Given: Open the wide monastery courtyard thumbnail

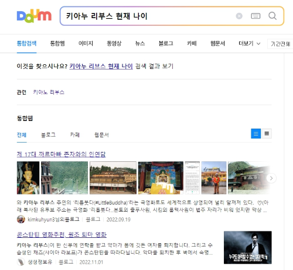Looking at the screenshot, I should pos(113,178).
